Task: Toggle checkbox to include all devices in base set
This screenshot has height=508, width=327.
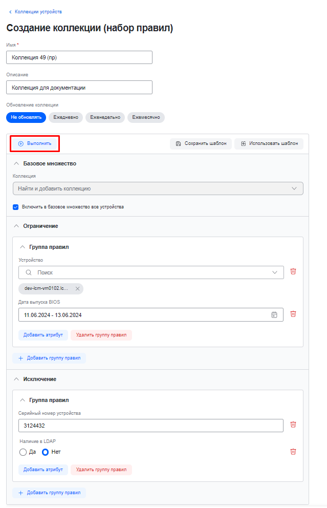Action: 16,207
